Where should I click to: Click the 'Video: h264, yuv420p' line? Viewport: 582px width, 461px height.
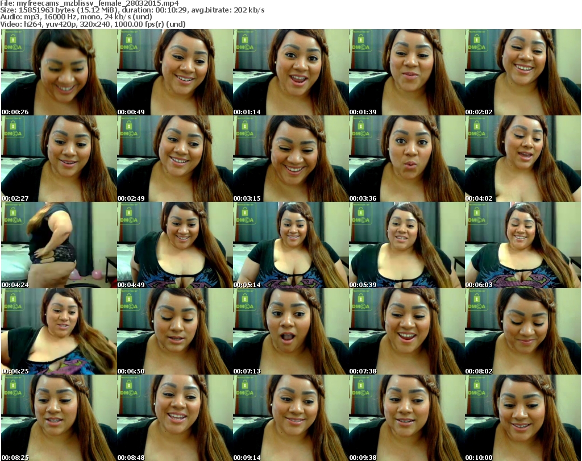(93, 24)
